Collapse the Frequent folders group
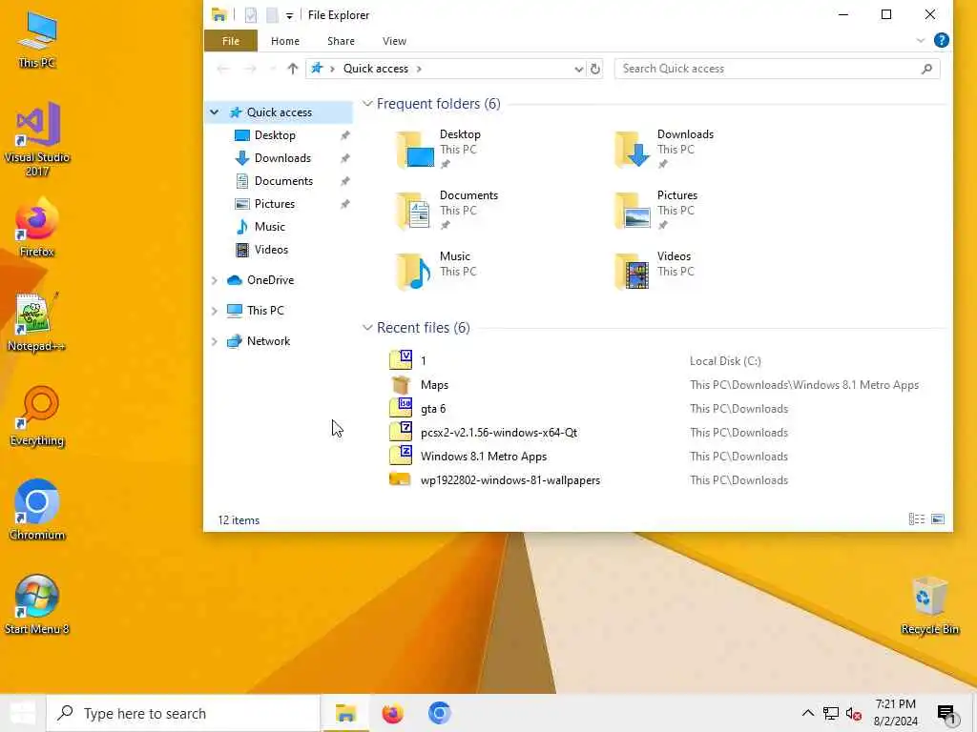The width and height of the screenshot is (977, 732). (x=367, y=104)
